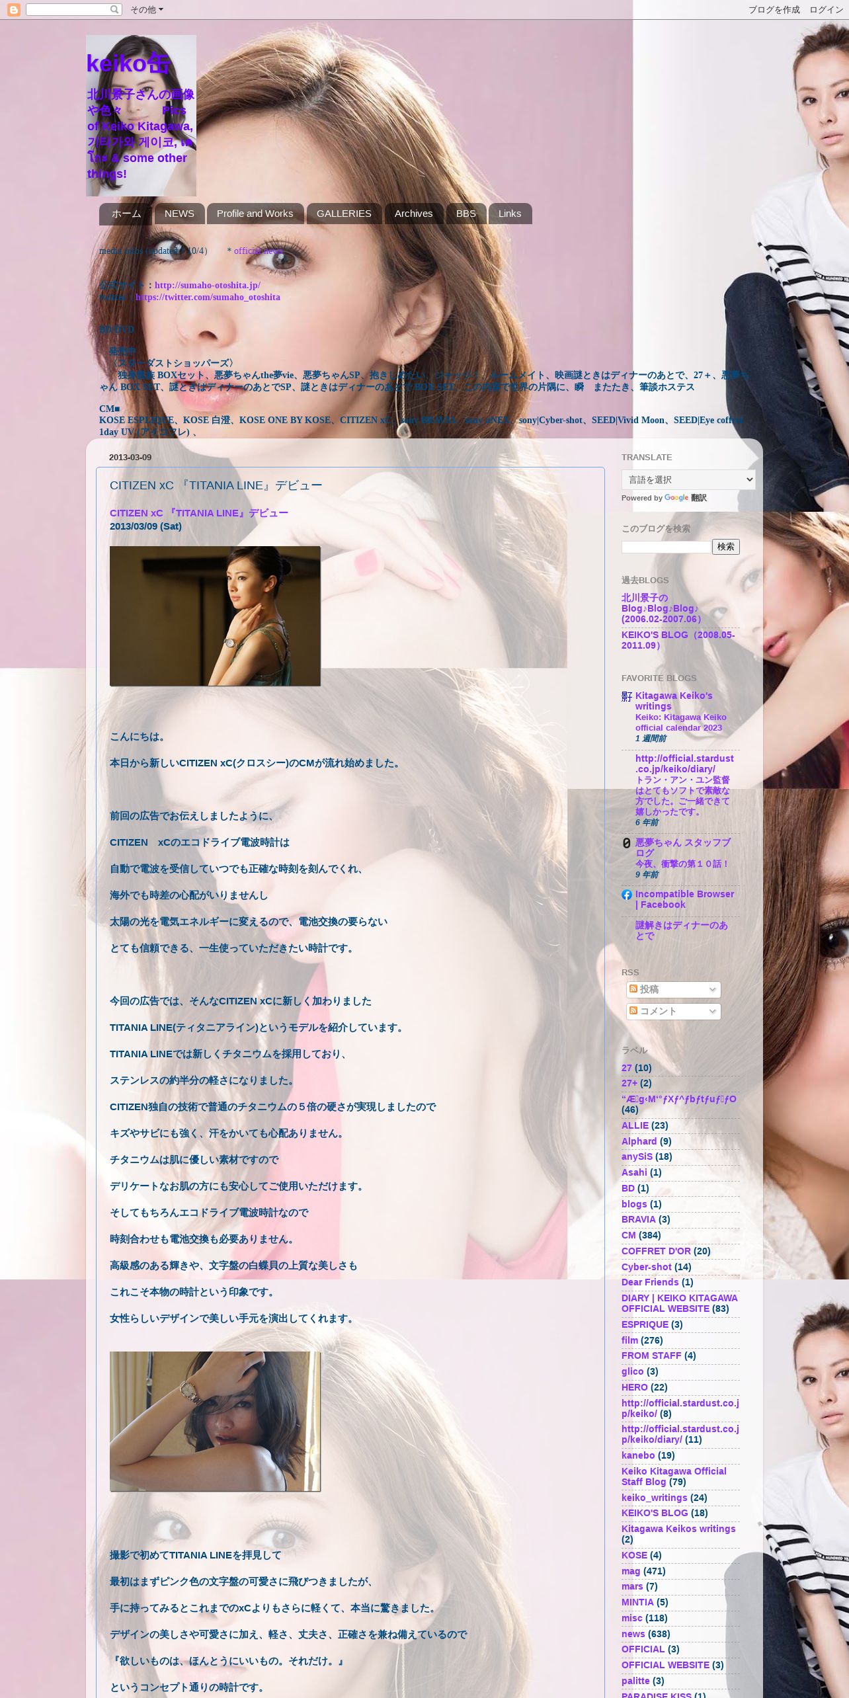The image size is (849, 1698).
Task: Select the MINTIA label
Action: pos(637,1602)
